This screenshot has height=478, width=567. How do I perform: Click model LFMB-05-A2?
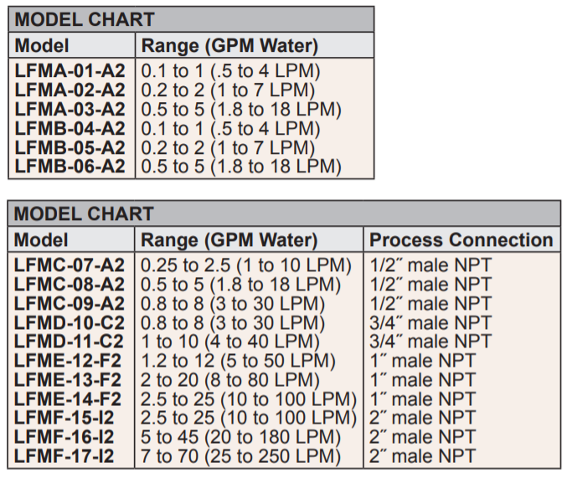click(x=70, y=147)
